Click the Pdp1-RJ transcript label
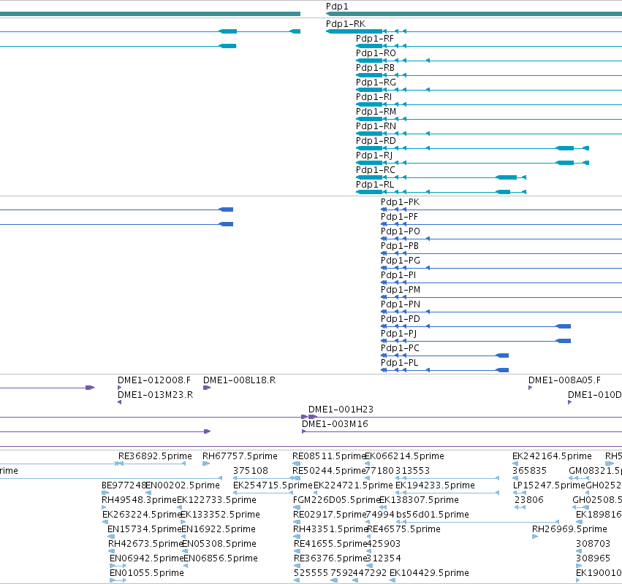 point(374,155)
